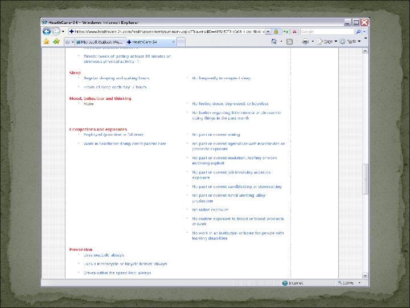Click the Print icon
The image size is (410, 308).
point(305,42)
